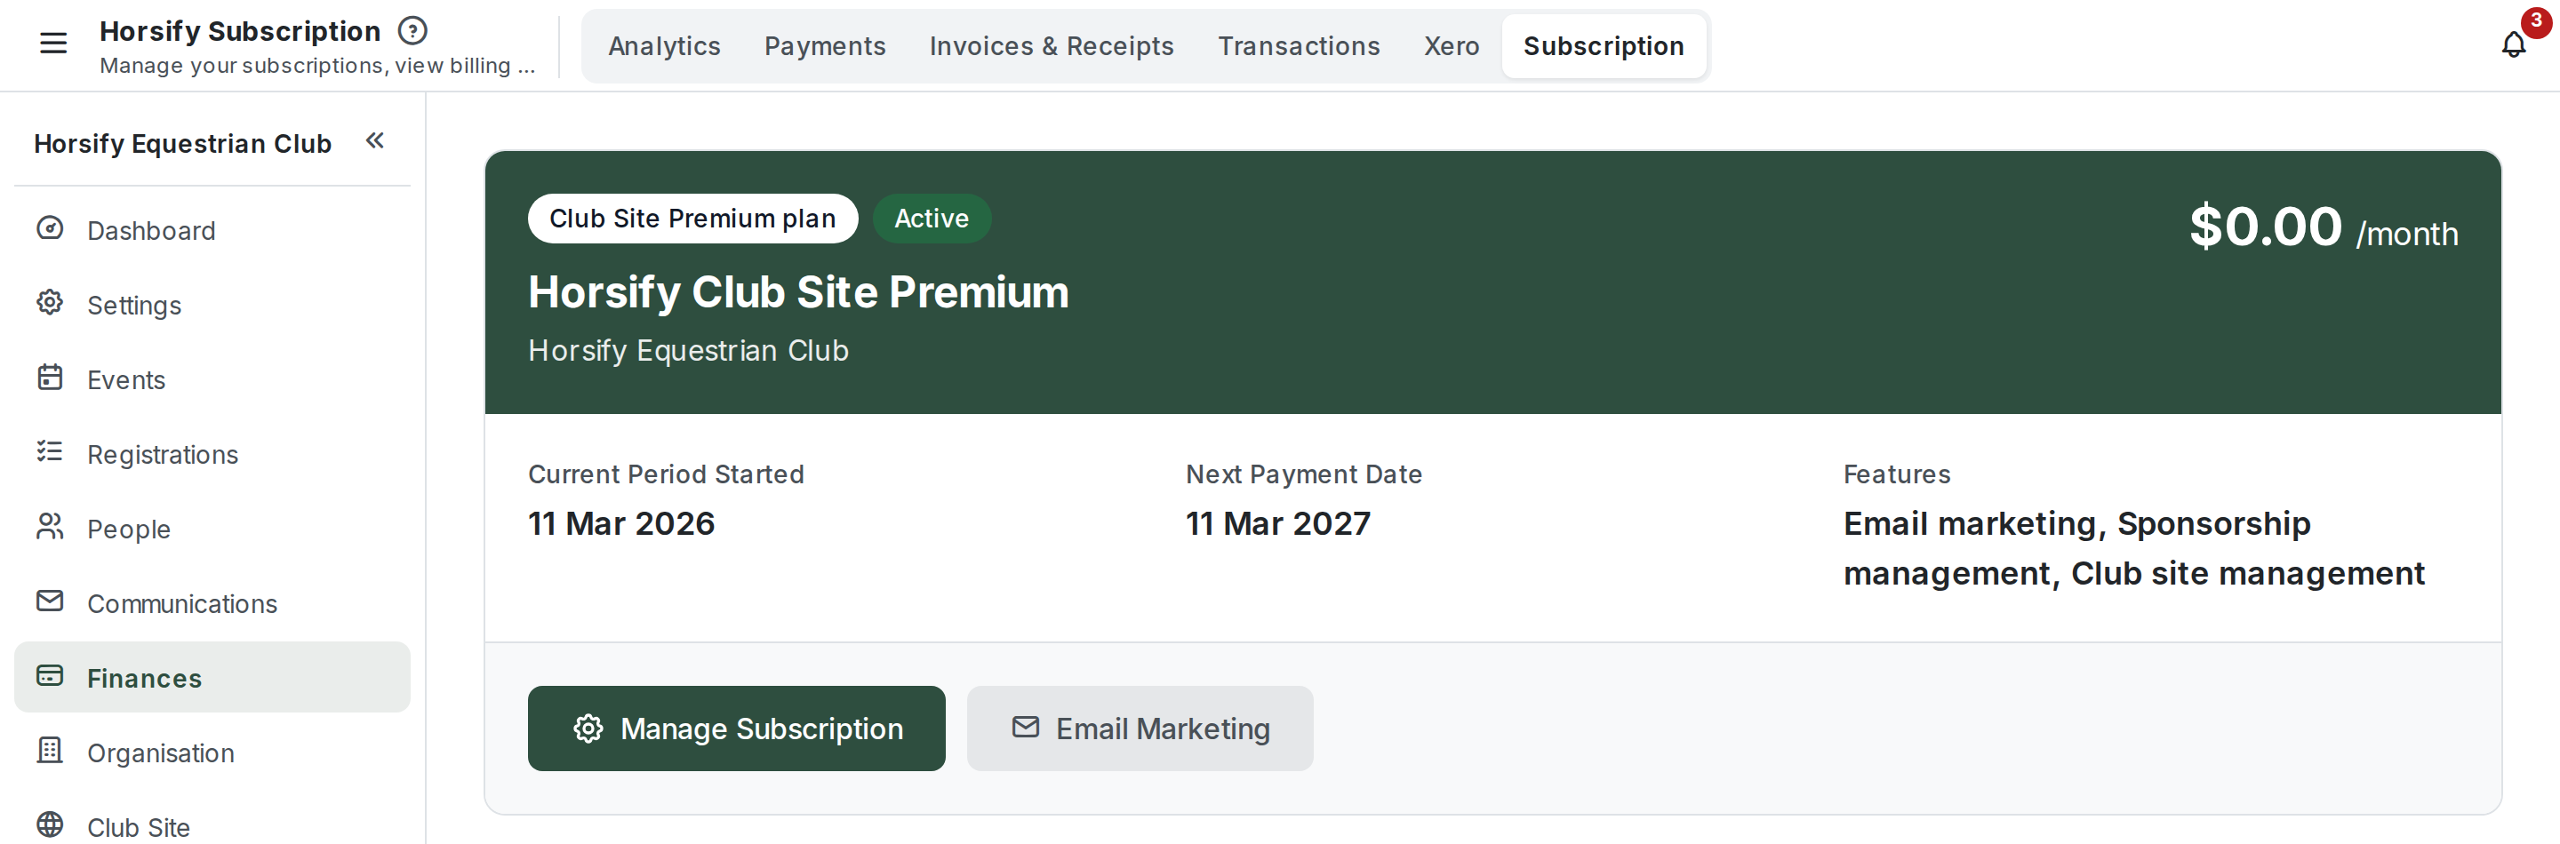Switch to the Payments tab
Screen dimensions: 2560x844
(x=825, y=45)
